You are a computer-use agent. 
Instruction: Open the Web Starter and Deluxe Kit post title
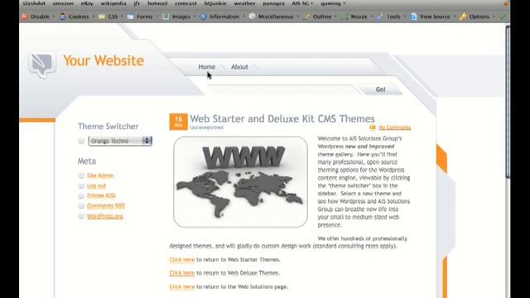pos(282,118)
